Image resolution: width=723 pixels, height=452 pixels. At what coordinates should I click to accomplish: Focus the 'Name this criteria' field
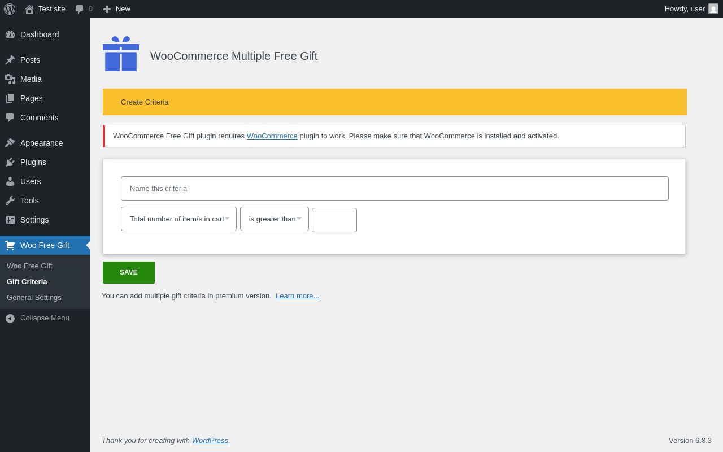[x=395, y=189]
